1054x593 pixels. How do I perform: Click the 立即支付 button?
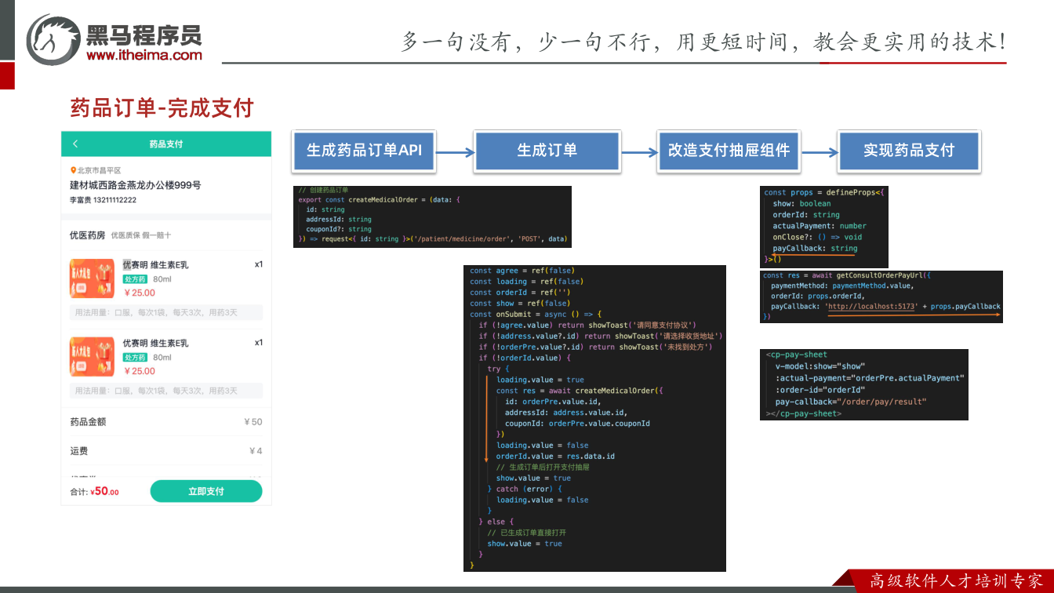pos(206,491)
